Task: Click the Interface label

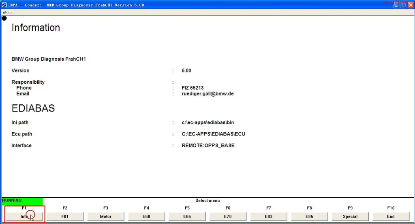Action: (x=21, y=146)
